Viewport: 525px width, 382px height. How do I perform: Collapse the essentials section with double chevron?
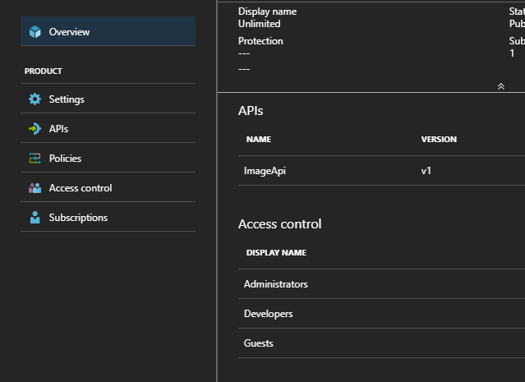[x=501, y=86]
